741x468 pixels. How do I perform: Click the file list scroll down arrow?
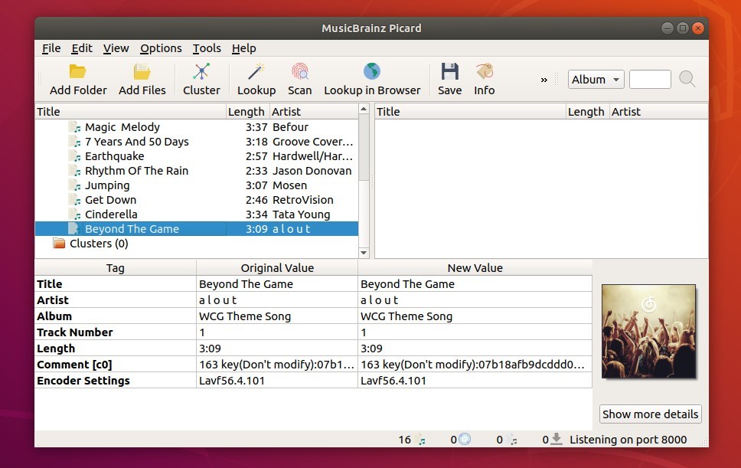click(x=364, y=253)
